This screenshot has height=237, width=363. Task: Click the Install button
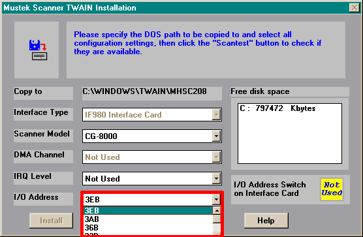(51, 221)
